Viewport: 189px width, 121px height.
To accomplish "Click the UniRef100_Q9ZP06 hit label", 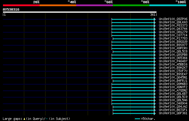I will coord(173,19).
